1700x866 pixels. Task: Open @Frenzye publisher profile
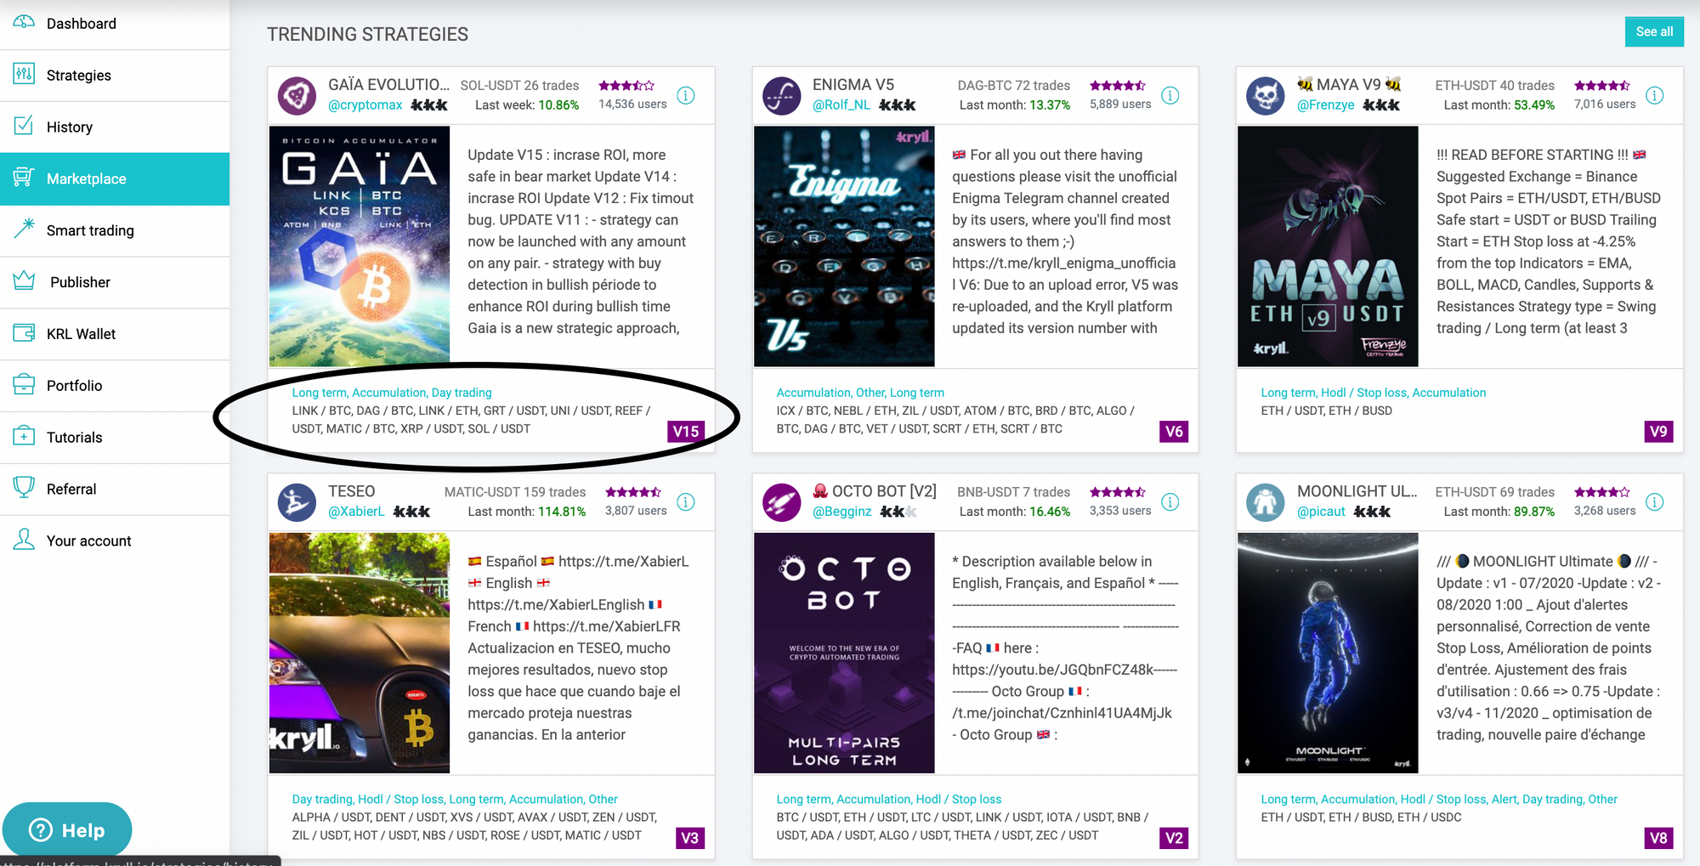1326,105
